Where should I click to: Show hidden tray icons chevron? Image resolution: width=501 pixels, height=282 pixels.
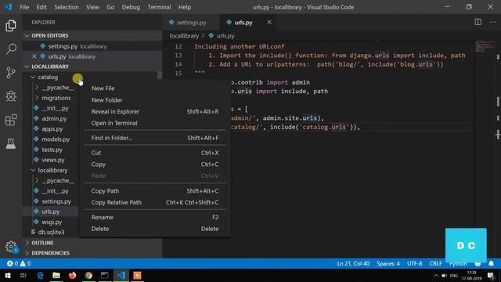[436, 276]
